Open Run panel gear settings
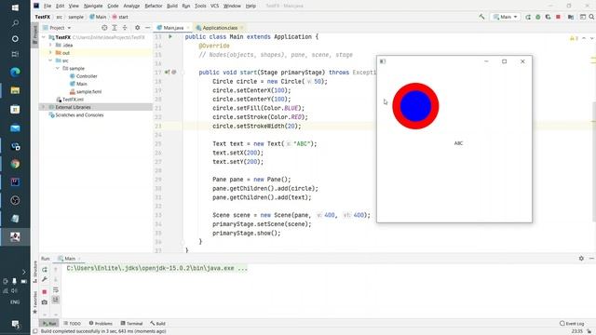This screenshot has height=335, width=596. pos(581,259)
